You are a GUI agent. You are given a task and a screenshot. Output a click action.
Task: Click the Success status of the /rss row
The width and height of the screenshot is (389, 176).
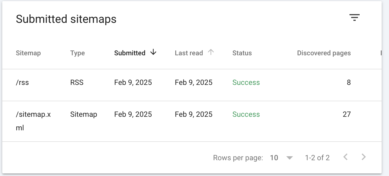(246, 82)
